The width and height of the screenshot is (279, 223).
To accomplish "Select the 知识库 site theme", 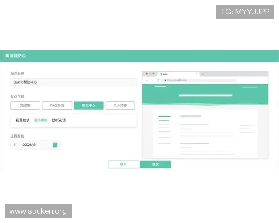I will click(x=25, y=105).
